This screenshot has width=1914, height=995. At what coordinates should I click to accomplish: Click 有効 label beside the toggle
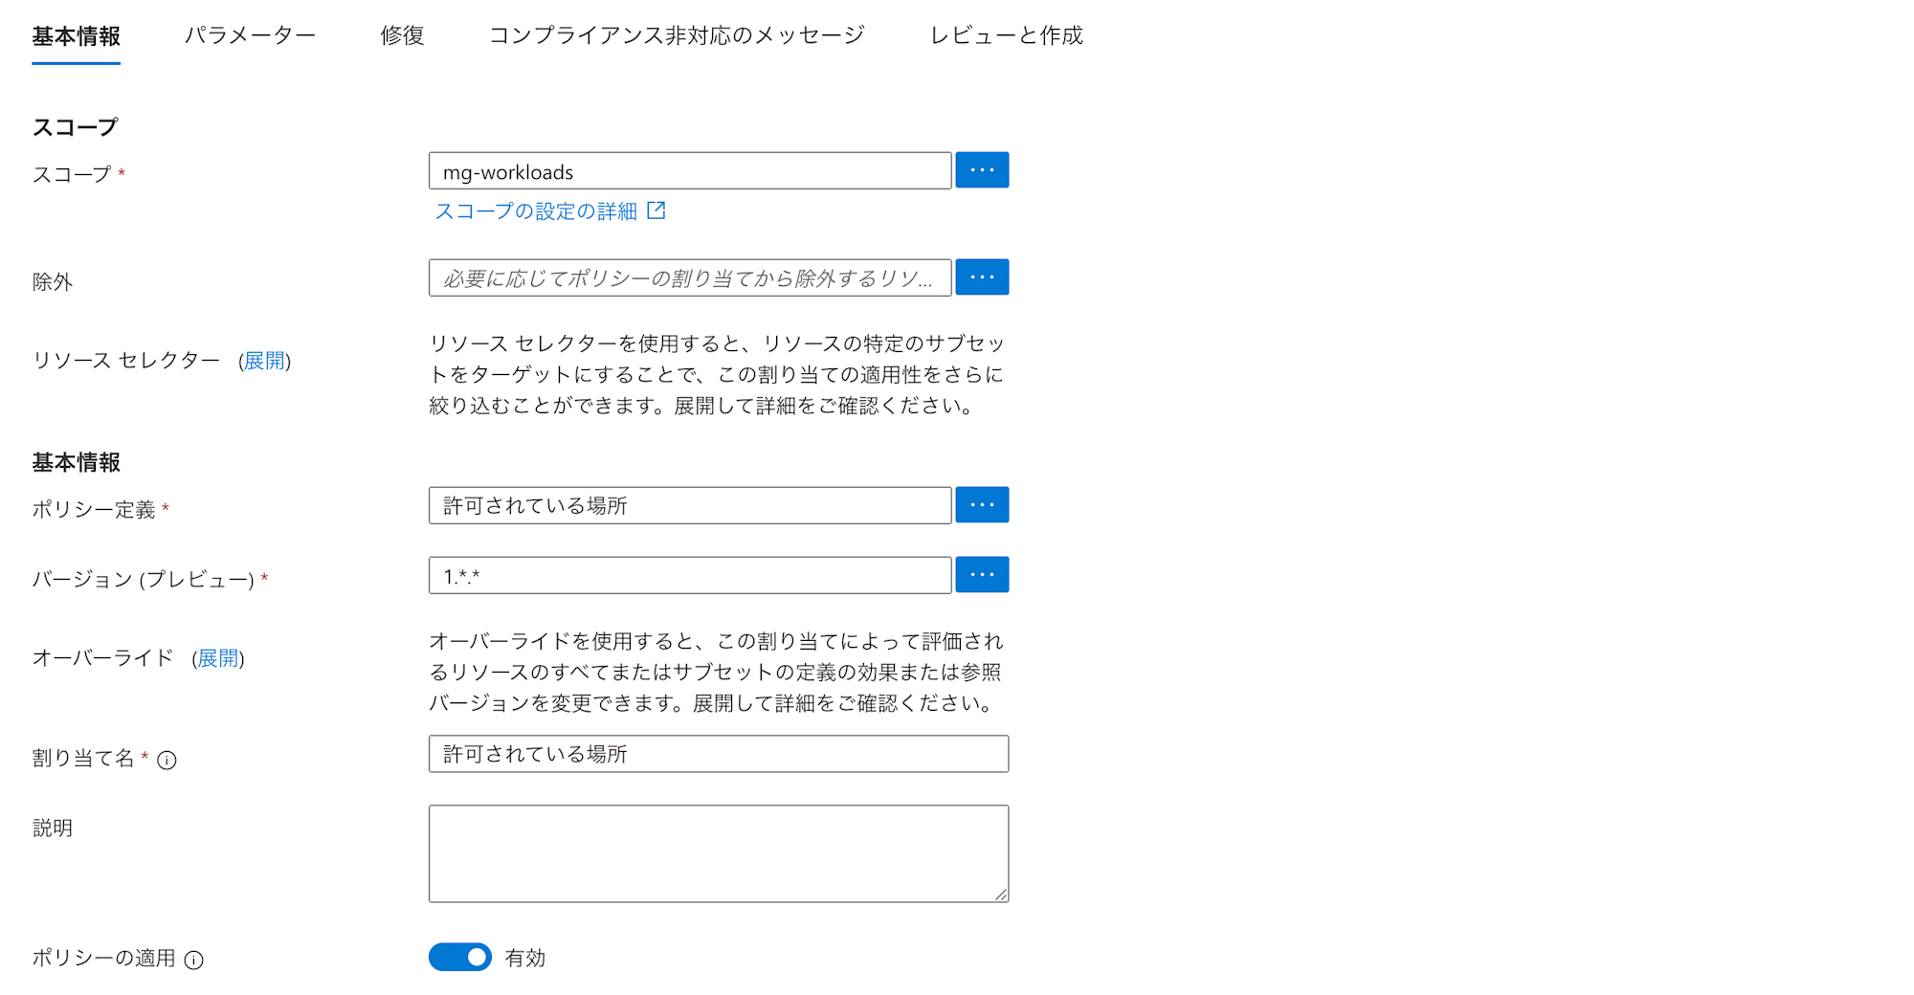[x=524, y=958]
